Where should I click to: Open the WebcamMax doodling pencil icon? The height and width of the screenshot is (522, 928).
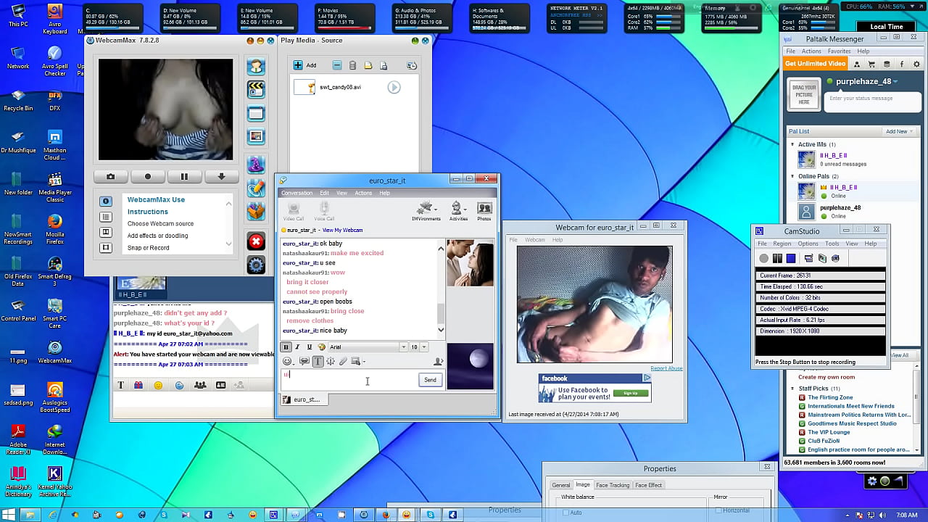pos(256,187)
